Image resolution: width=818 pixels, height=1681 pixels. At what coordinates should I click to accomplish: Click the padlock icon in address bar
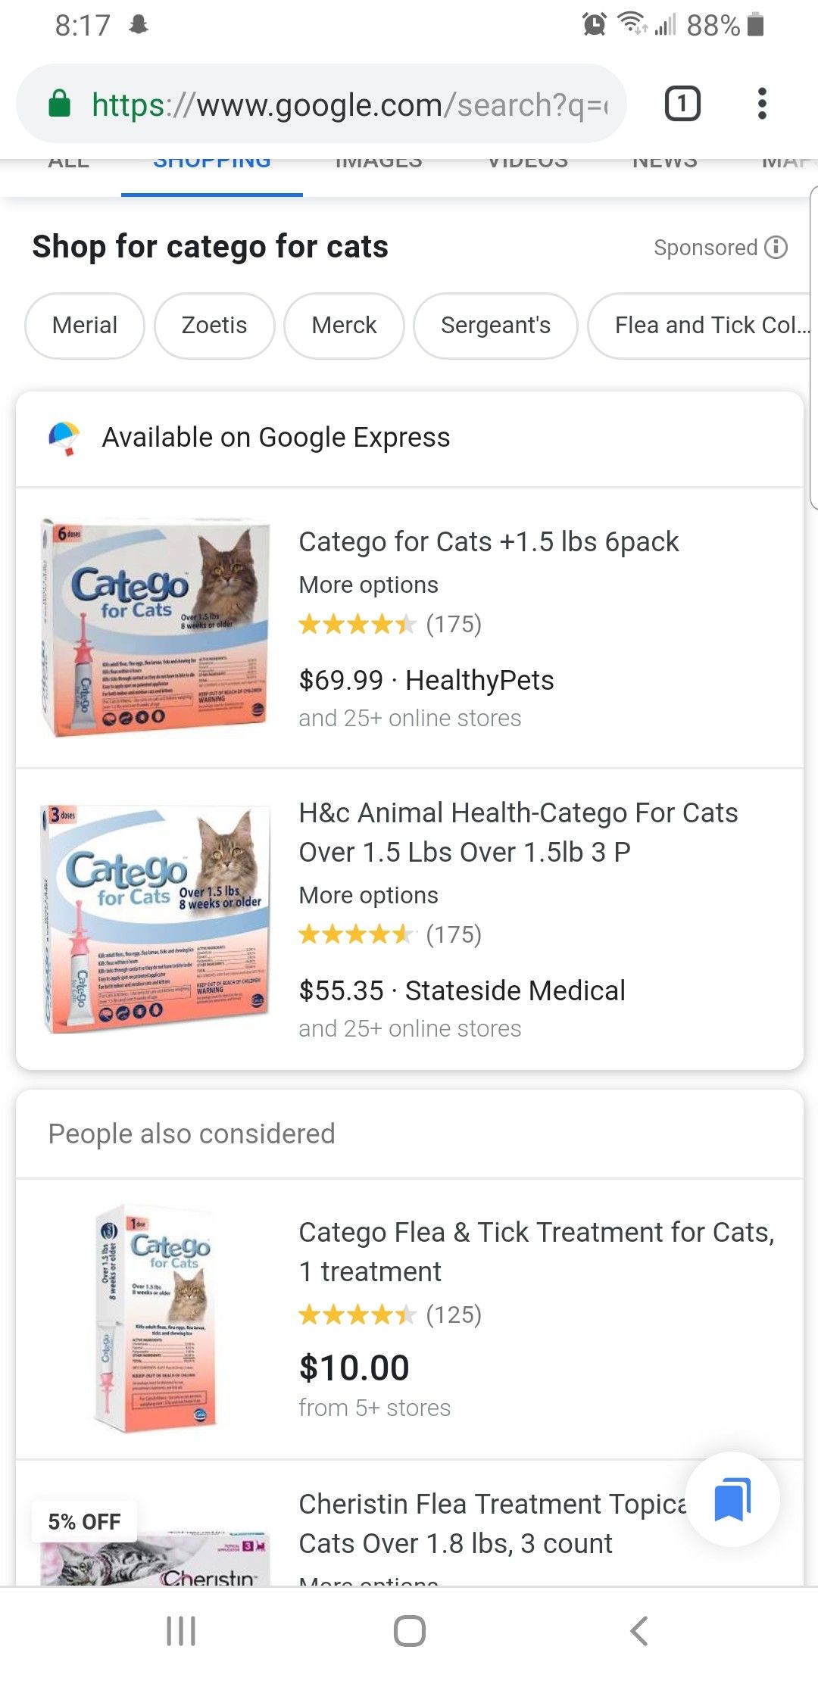(60, 104)
